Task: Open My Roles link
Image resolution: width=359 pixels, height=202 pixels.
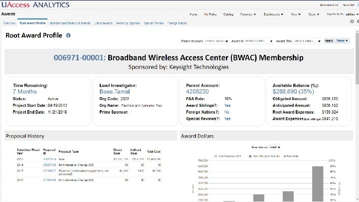Action: 210,14
